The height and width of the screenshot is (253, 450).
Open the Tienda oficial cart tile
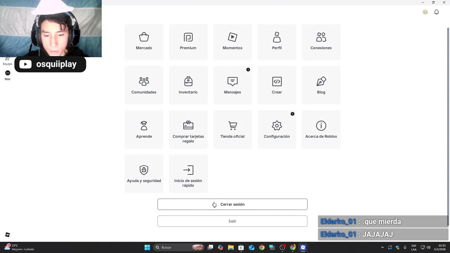(232, 130)
